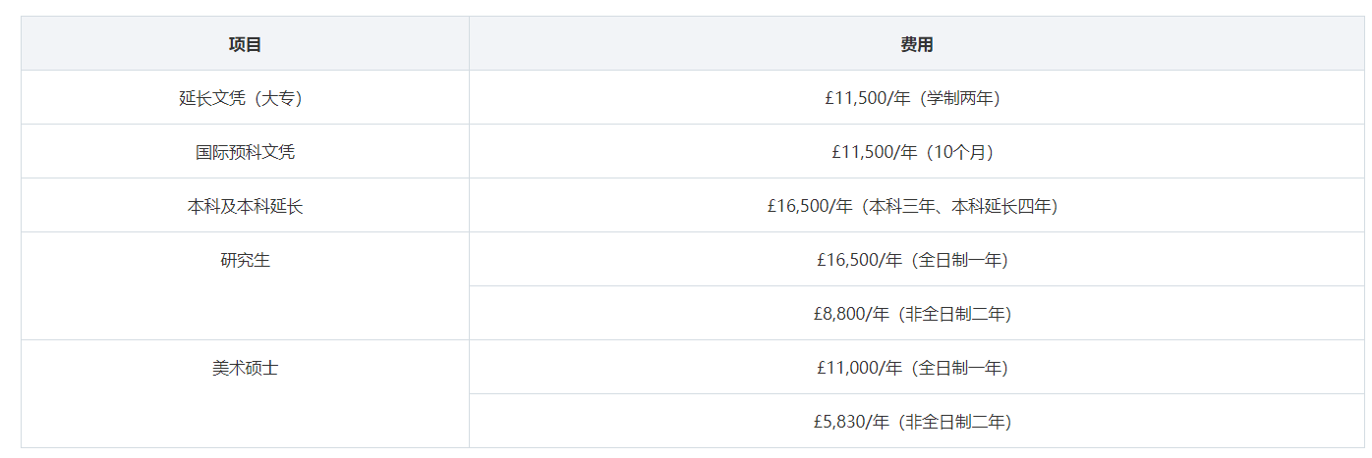Viewport: 1372px width, 458px height.
Task: Click the £11,000/年（全日制一年） fee cell
Action: tap(916, 368)
